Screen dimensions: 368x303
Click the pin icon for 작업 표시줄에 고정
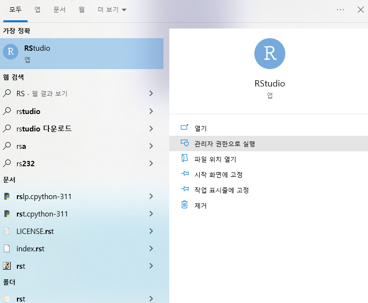click(185, 189)
